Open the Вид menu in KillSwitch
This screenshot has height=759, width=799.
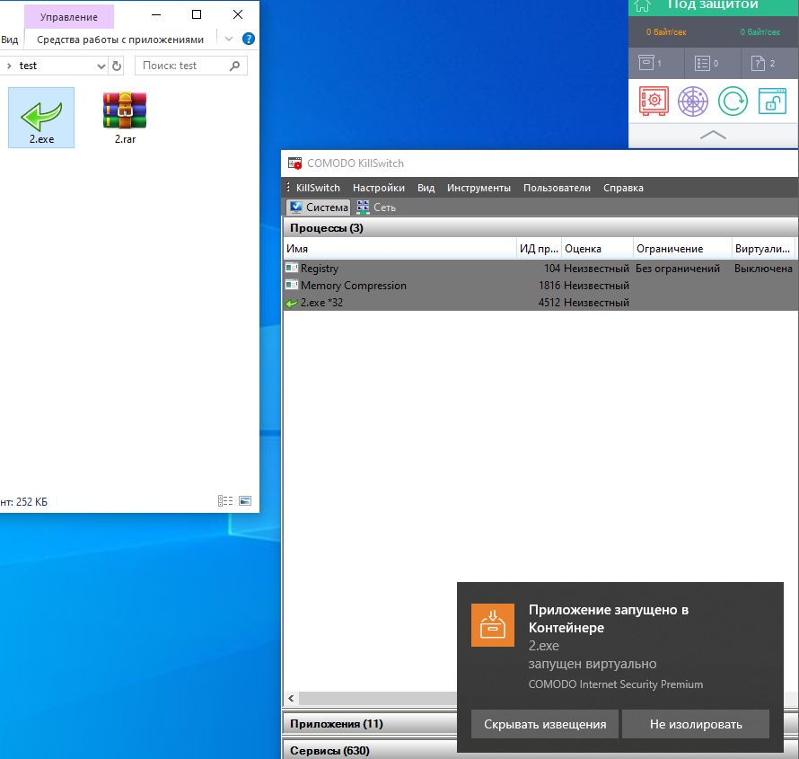[x=426, y=188]
